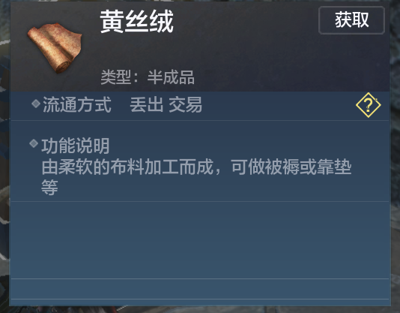Click the word 等 ending the description
The height and width of the screenshot is (313, 400).
click(49, 188)
